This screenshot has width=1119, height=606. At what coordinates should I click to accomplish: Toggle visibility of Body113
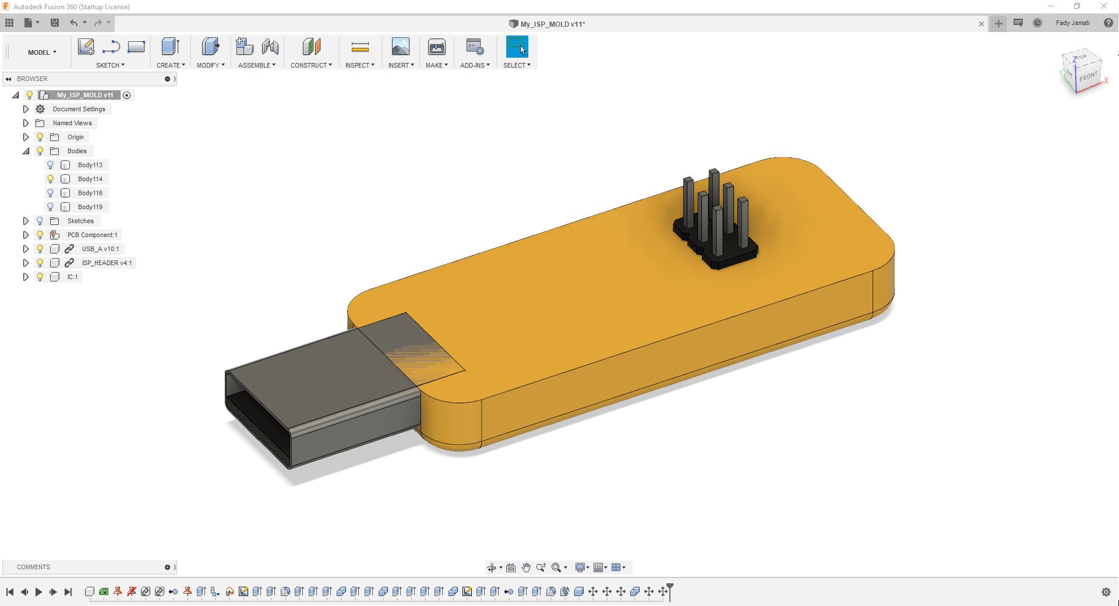(51, 165)
